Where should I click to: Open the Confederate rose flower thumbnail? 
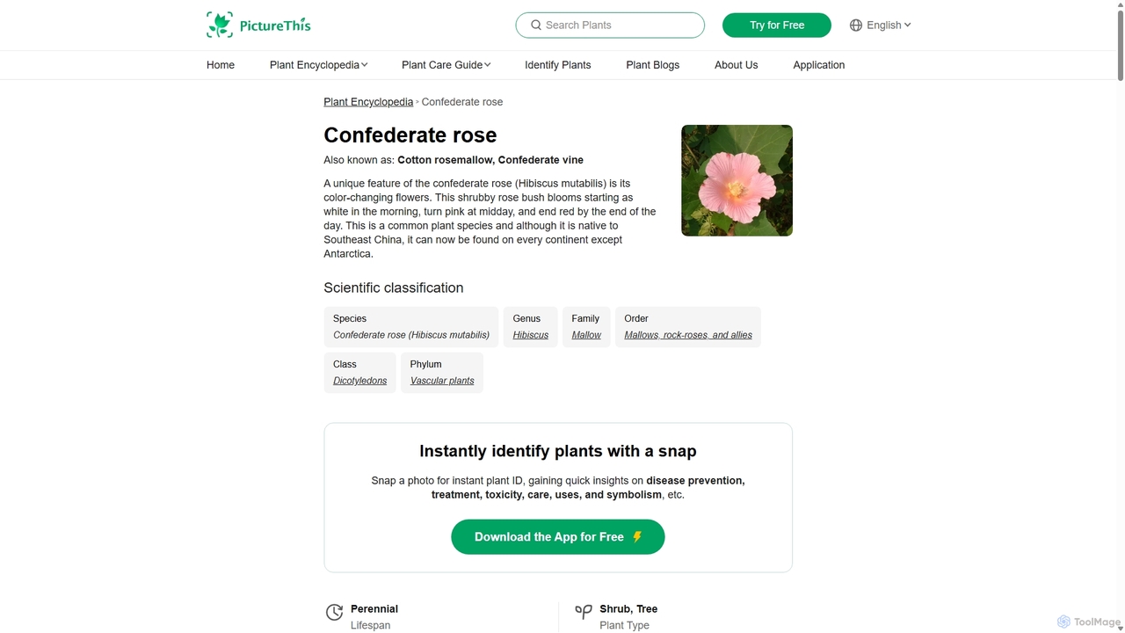click(737, 180)
